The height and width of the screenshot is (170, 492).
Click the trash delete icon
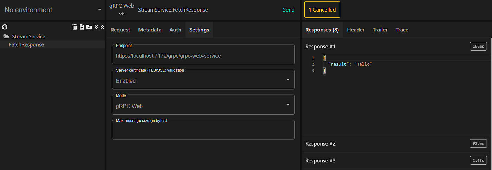tap(75, 27)
